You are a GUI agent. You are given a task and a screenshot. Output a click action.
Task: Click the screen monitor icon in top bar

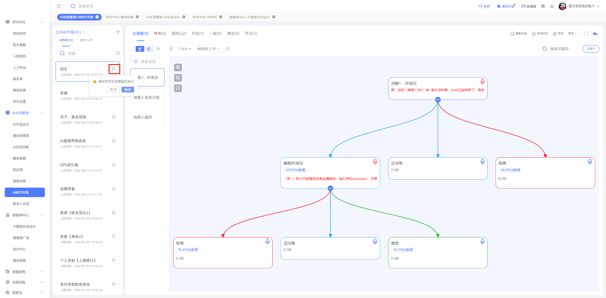pos(543,6)
